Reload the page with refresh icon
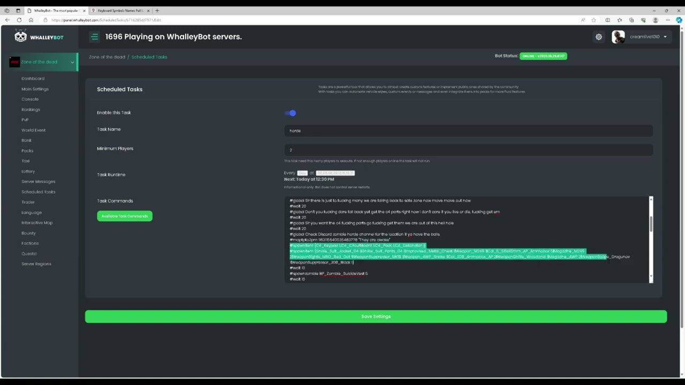This screenshot has height=385, width=685. [19, 20]
